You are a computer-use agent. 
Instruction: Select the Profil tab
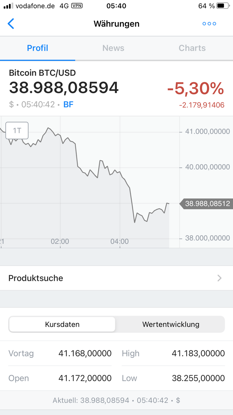(38, 48)
